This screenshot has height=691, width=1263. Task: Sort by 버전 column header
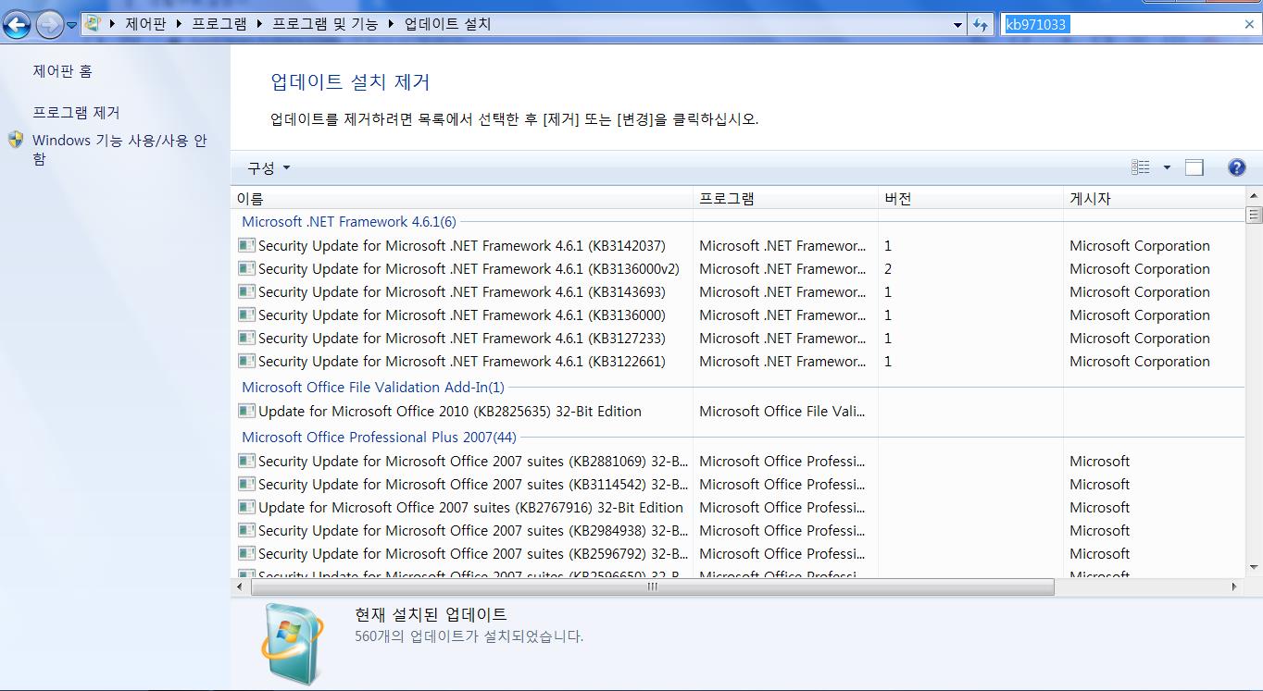[970, 198]
